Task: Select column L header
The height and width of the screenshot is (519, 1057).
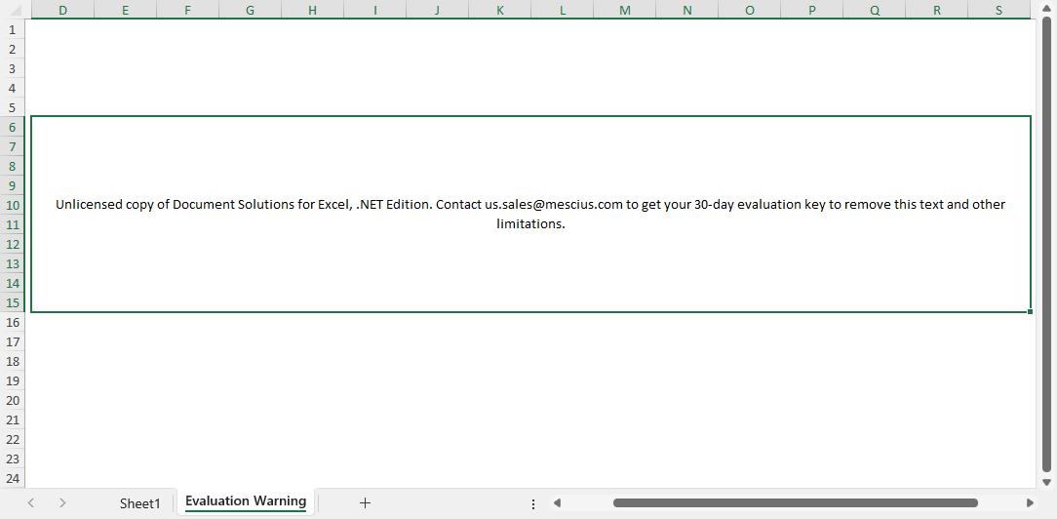Action: click(563, 10)
